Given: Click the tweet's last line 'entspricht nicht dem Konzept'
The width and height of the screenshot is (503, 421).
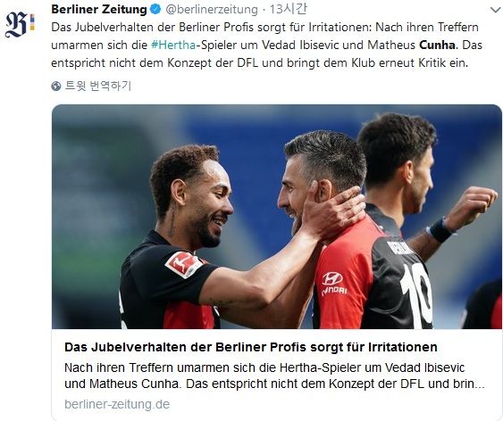Looking at the screenshot, I should pos(259,62).
